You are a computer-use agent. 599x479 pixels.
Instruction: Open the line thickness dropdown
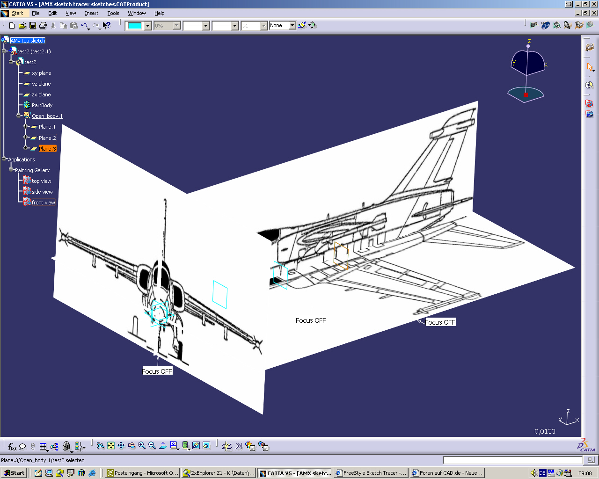205,26
